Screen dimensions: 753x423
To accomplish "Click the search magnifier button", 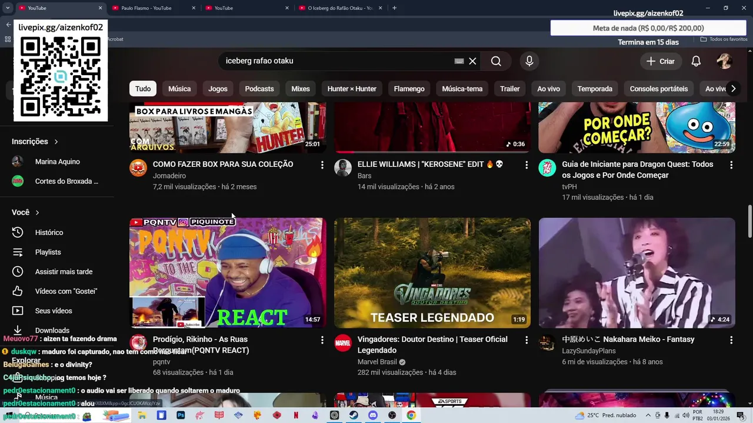I will (496, 61).
